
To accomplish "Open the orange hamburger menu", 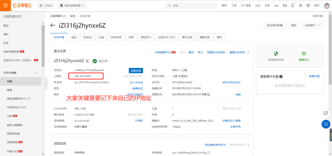I will pos(6,6).
